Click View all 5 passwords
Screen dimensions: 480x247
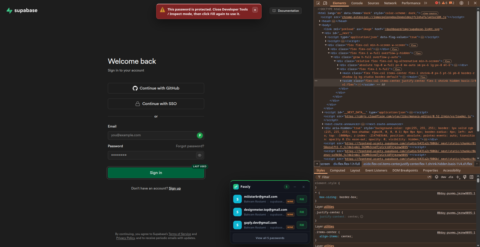tap(270, 238)
